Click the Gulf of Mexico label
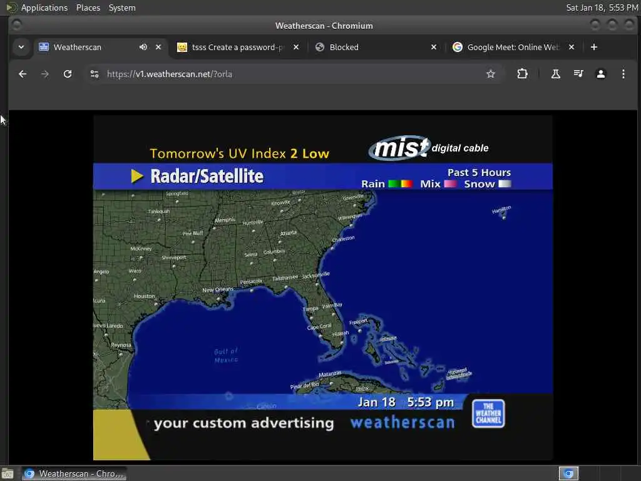641x481 pixels. pos(226,356)
